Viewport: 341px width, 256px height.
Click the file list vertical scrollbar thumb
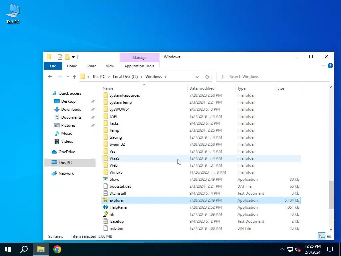(x=331, y=195)
